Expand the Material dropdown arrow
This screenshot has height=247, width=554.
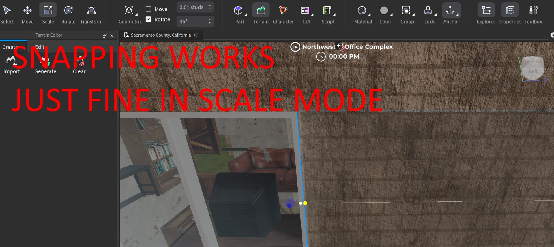pyautogui.click(x=369, y=14)
